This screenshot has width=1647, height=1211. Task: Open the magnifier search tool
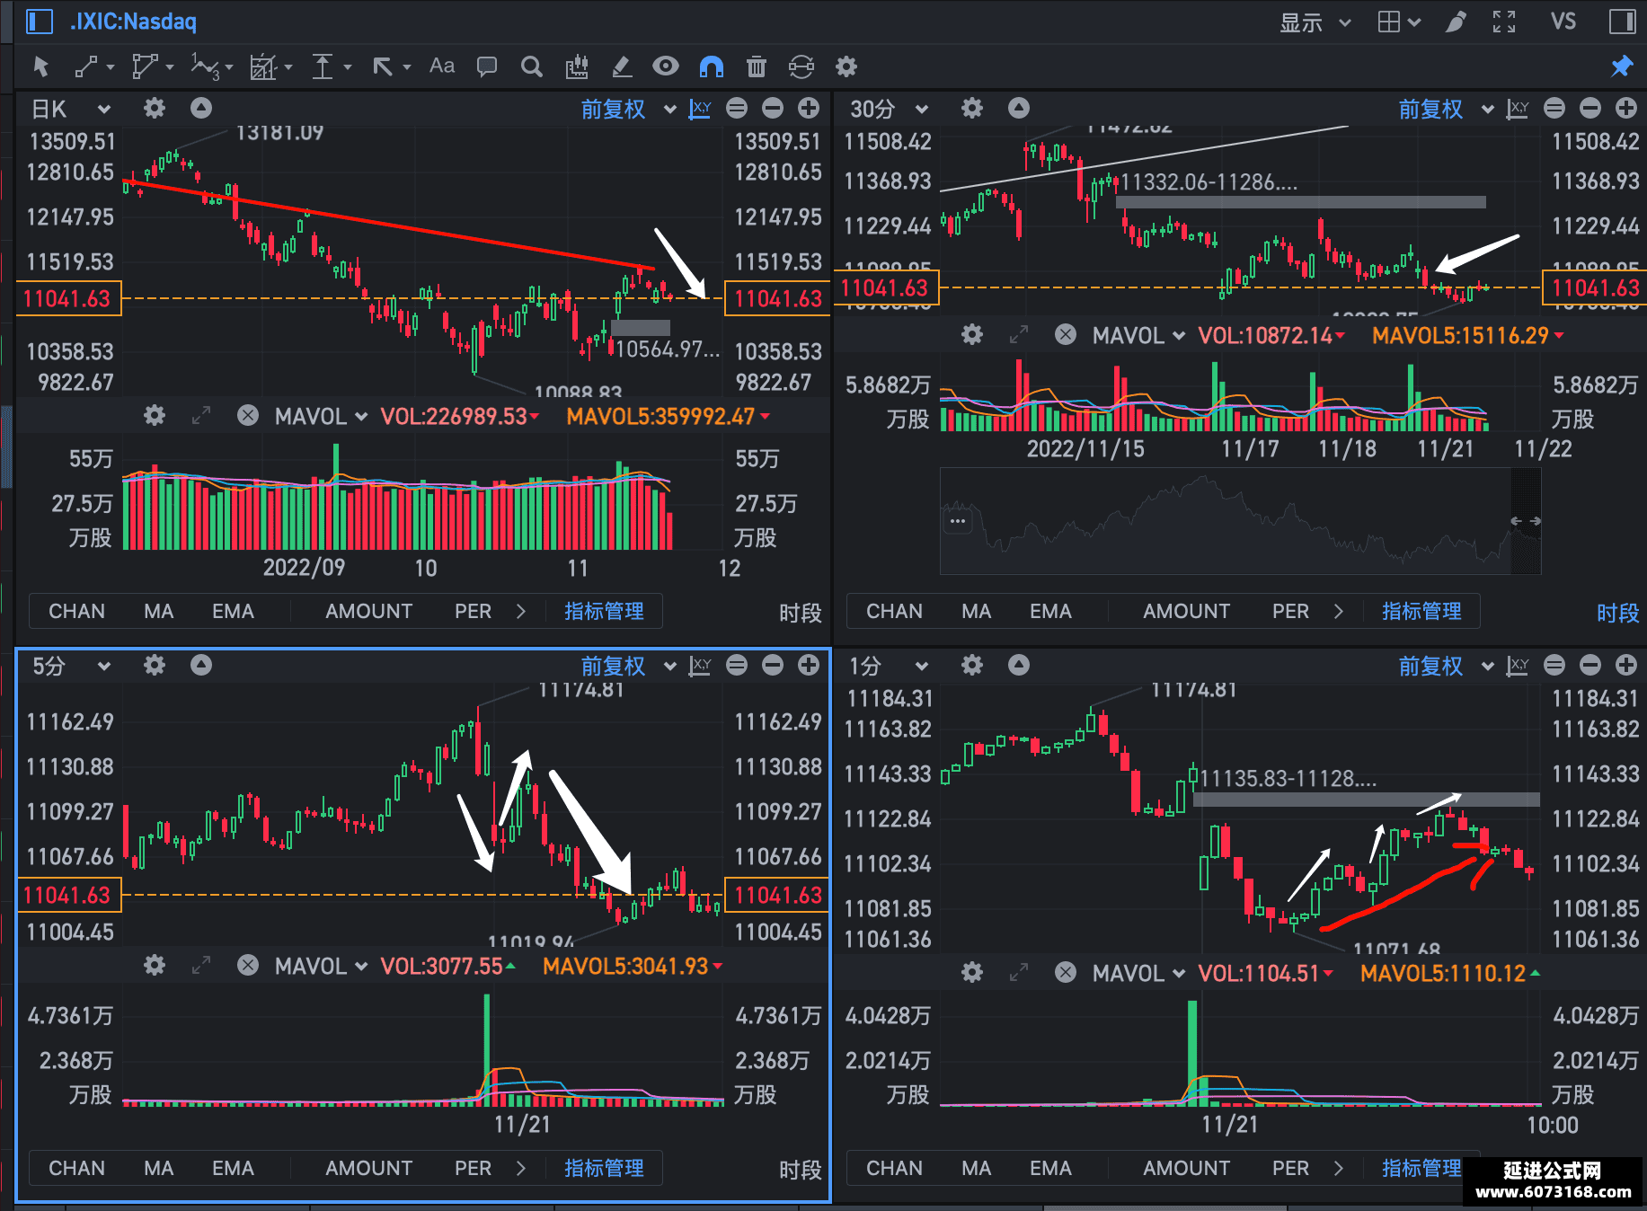click(x=532, y=66)
